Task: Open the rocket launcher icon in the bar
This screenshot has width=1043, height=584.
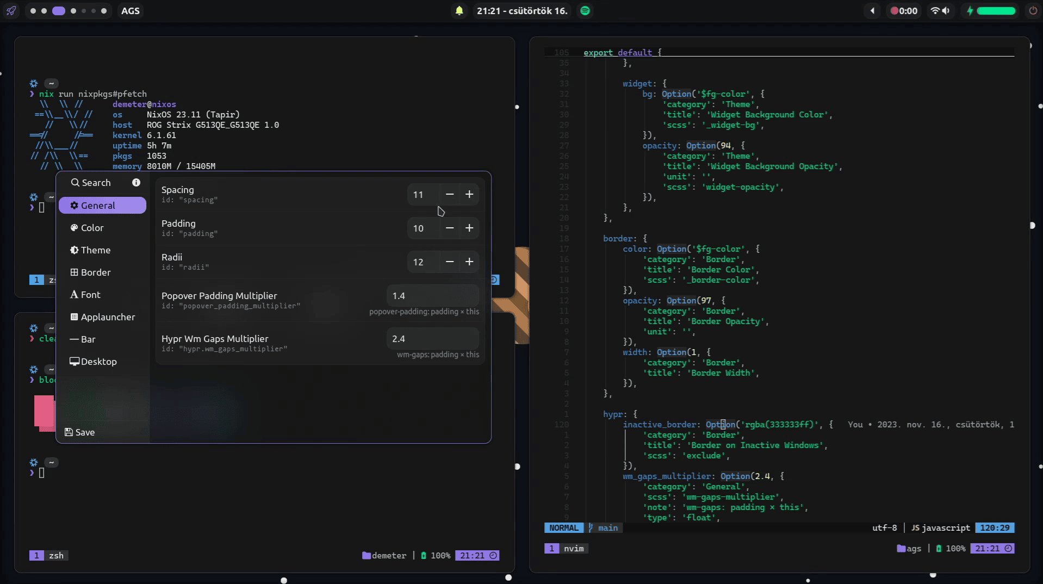Action: click(11, 11)
